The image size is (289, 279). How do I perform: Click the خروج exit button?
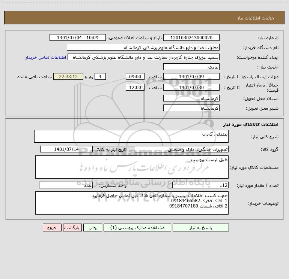coord(52,227)
